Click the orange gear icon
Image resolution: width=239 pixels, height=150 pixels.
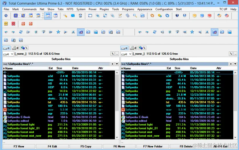pyautogui.click(x=152, y=15)
